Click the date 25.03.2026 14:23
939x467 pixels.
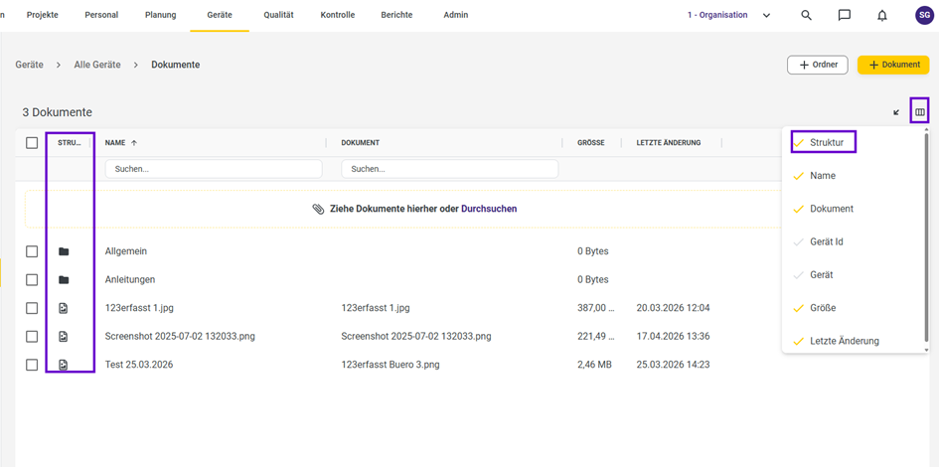[x=673, y=365]
